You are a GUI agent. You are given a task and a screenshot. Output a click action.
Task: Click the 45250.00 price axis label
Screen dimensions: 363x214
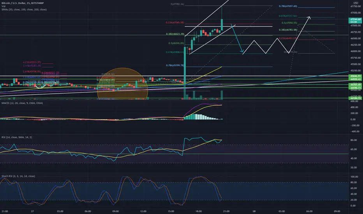click(x=355, y=71)
